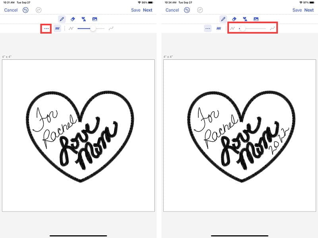Enable running stitch line type in left screen
This screenshot has width=318, height=238.
(47, 29)
